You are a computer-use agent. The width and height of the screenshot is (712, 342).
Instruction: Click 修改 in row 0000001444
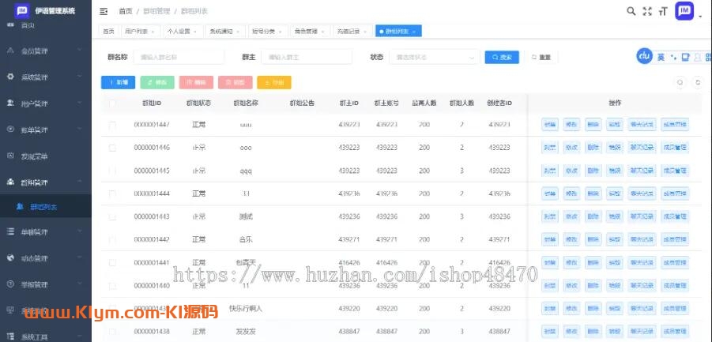[x=571, y=194]
